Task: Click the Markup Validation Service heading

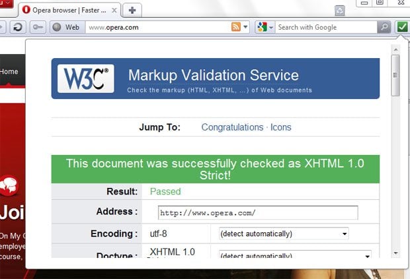Action: point(214,75)
